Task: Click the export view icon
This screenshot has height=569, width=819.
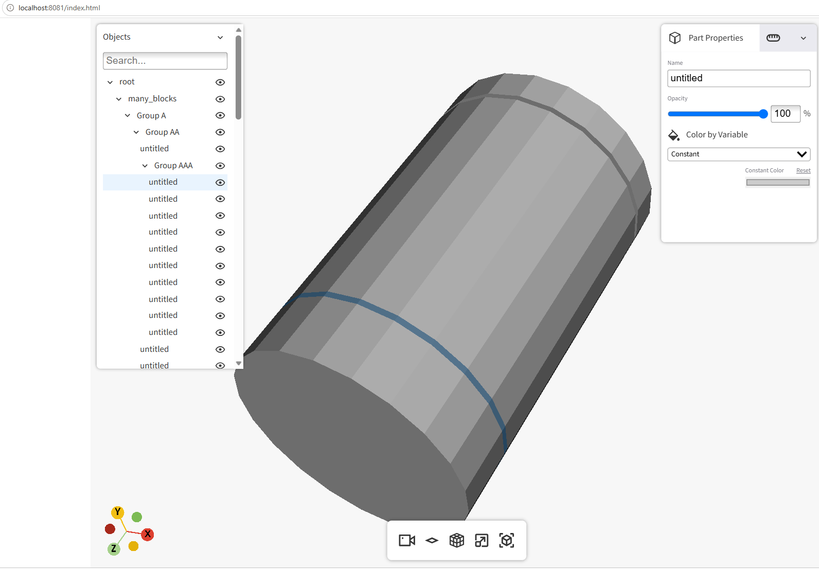Action: [x=482, y=540]
